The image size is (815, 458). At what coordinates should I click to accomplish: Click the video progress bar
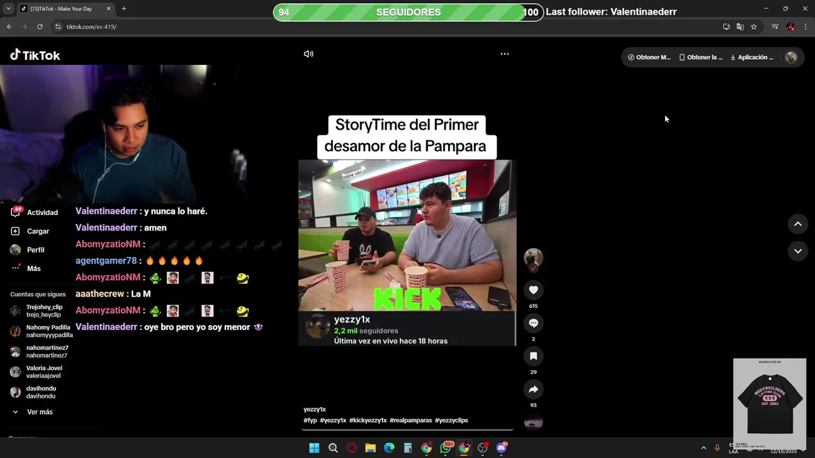pyautogui.click(x=407, y=430)
